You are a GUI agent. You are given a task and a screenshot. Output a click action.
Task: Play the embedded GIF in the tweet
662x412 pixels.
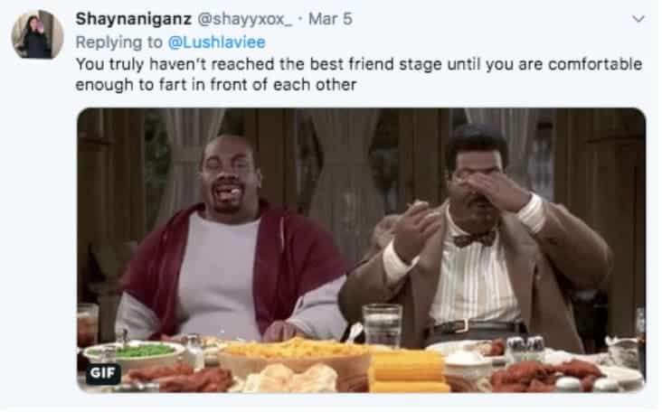362,250
